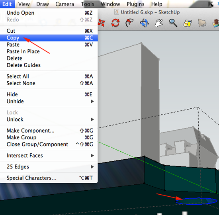Choose Special Characters...
Image resolution: width=219 pixels, height=215 pixels.
49,178
